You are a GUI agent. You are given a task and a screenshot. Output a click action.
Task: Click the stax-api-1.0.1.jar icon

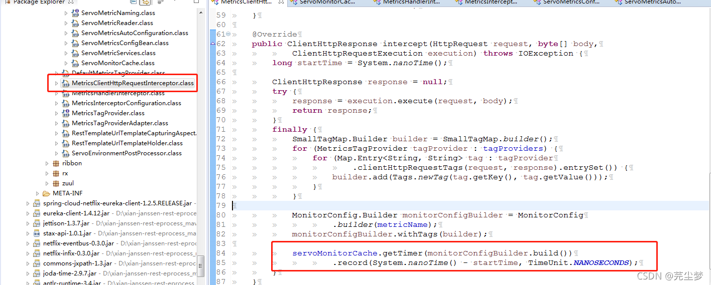click(x=37, y=233)
